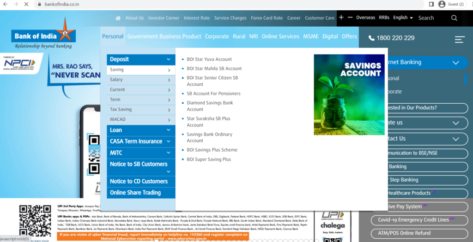Open the NRI tab
This screenshot has height=242, width=473.
pos(254,36)
